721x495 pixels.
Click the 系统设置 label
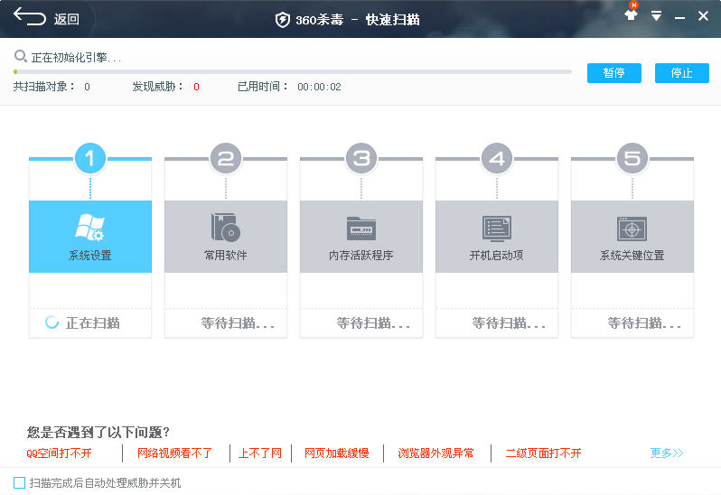pos(90,256)
